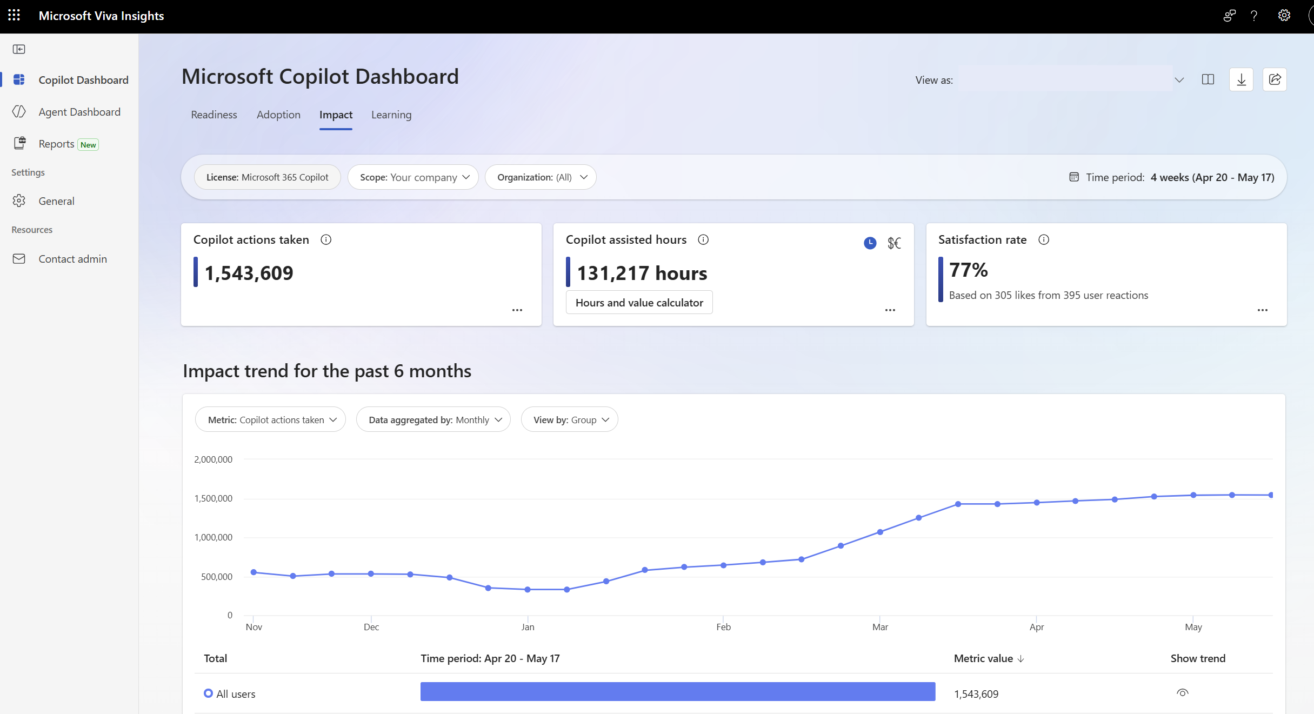Click the 1,543,609 metric value in table
The image size is (1314, 714).
coord(976,694)
